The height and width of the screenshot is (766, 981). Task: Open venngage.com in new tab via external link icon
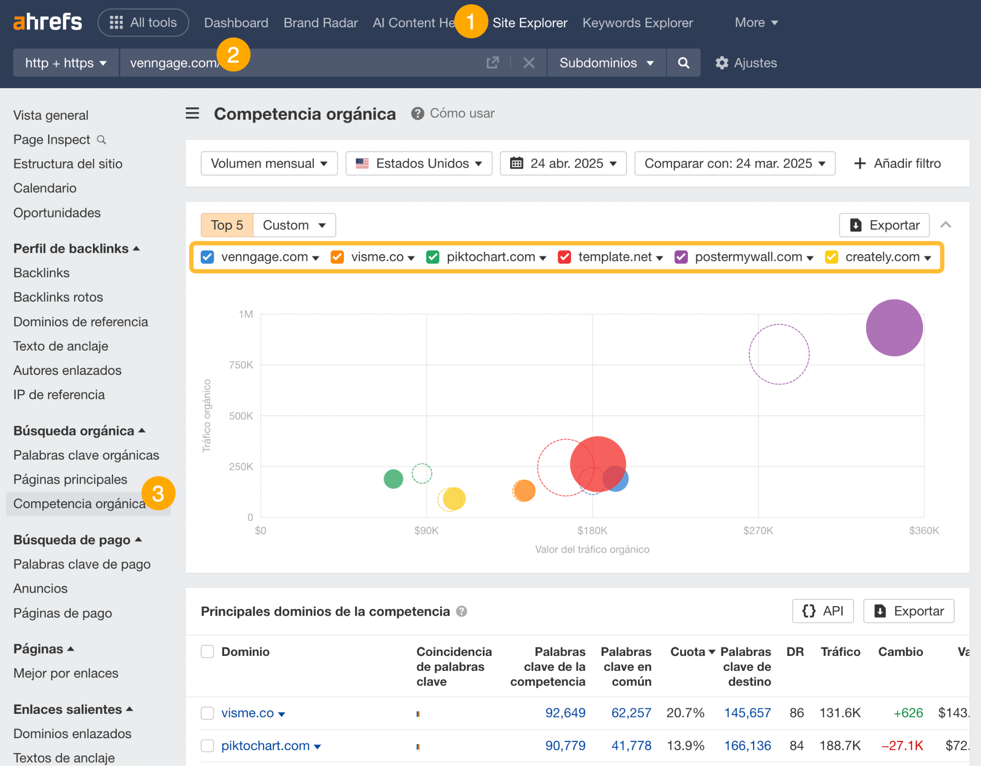click(x=492, y=63)
